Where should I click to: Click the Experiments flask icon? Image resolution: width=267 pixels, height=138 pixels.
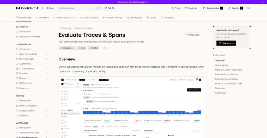17,64
